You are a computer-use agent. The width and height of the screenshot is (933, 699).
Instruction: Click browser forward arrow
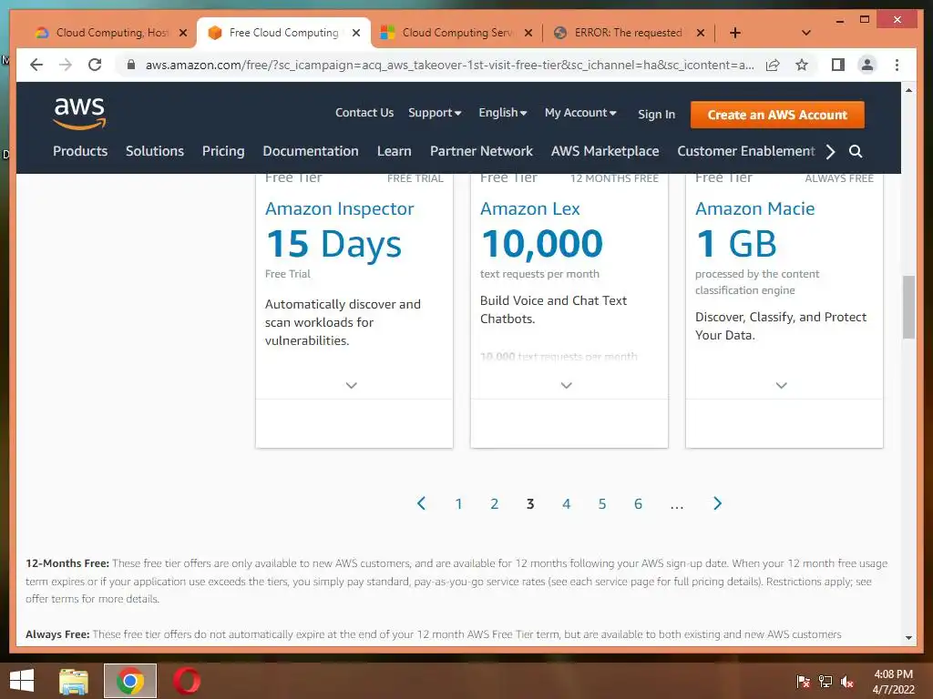[66, 65]
